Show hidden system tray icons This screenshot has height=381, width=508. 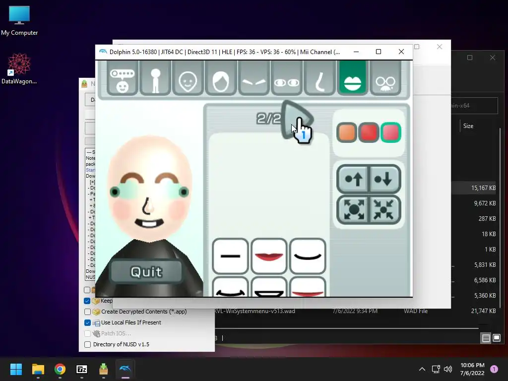tap(422, 369)
